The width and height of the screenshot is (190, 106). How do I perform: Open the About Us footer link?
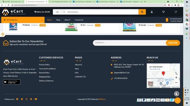pyautogui.click(x=78, y=65)
